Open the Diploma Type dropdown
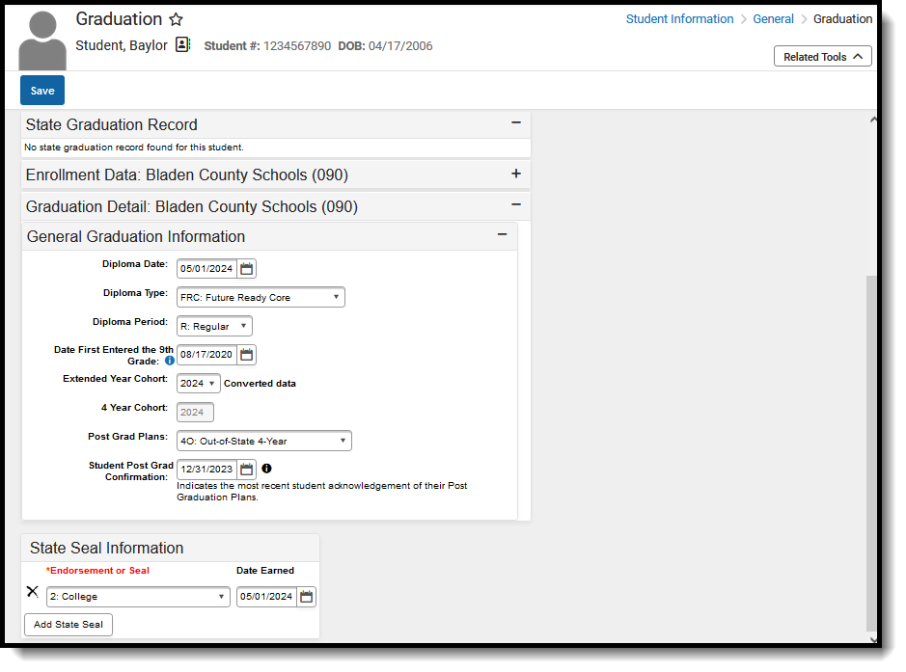This screenshot has height=672, width=906. coord(261,297)
